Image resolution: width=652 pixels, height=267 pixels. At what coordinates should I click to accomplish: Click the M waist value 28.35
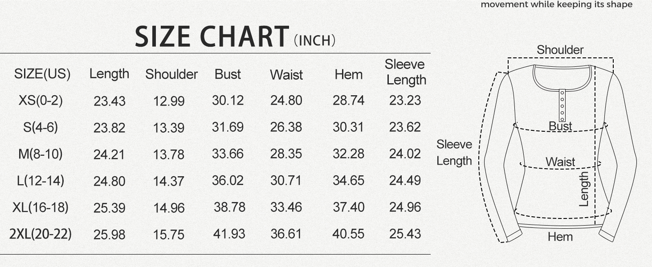pos(286,154)
